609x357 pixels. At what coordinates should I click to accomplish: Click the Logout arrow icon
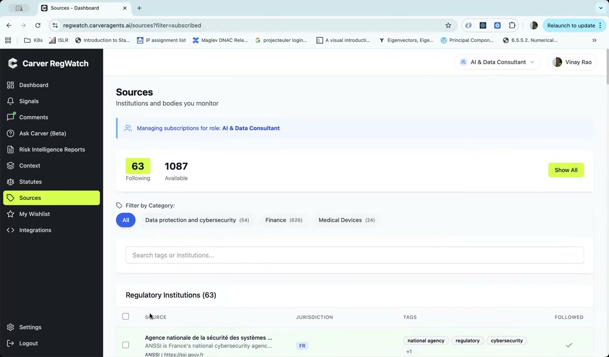point(10,344)
